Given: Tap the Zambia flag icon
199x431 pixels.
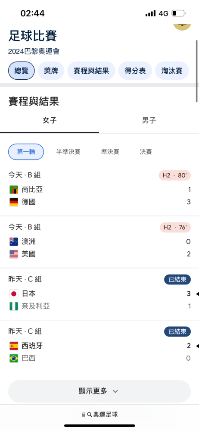Looking at the screenshot, I should (13, 189).
